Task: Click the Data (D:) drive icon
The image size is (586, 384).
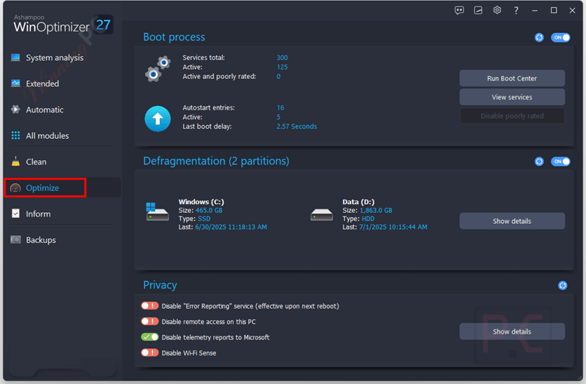Action: tap(322, 214)
